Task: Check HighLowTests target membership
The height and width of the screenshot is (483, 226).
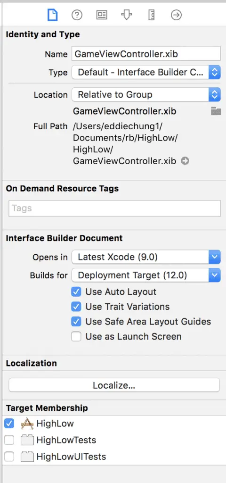Action: point(9,440)
